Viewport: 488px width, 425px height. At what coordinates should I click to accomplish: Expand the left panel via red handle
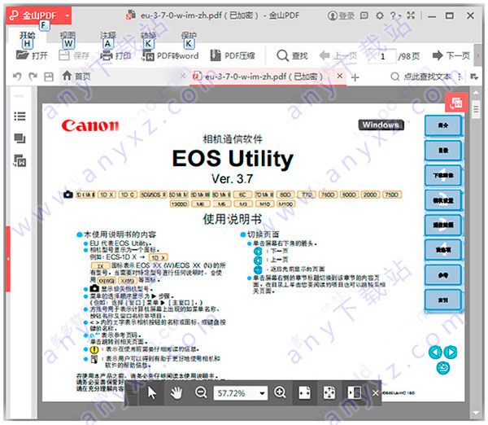[x=8, y=259]
